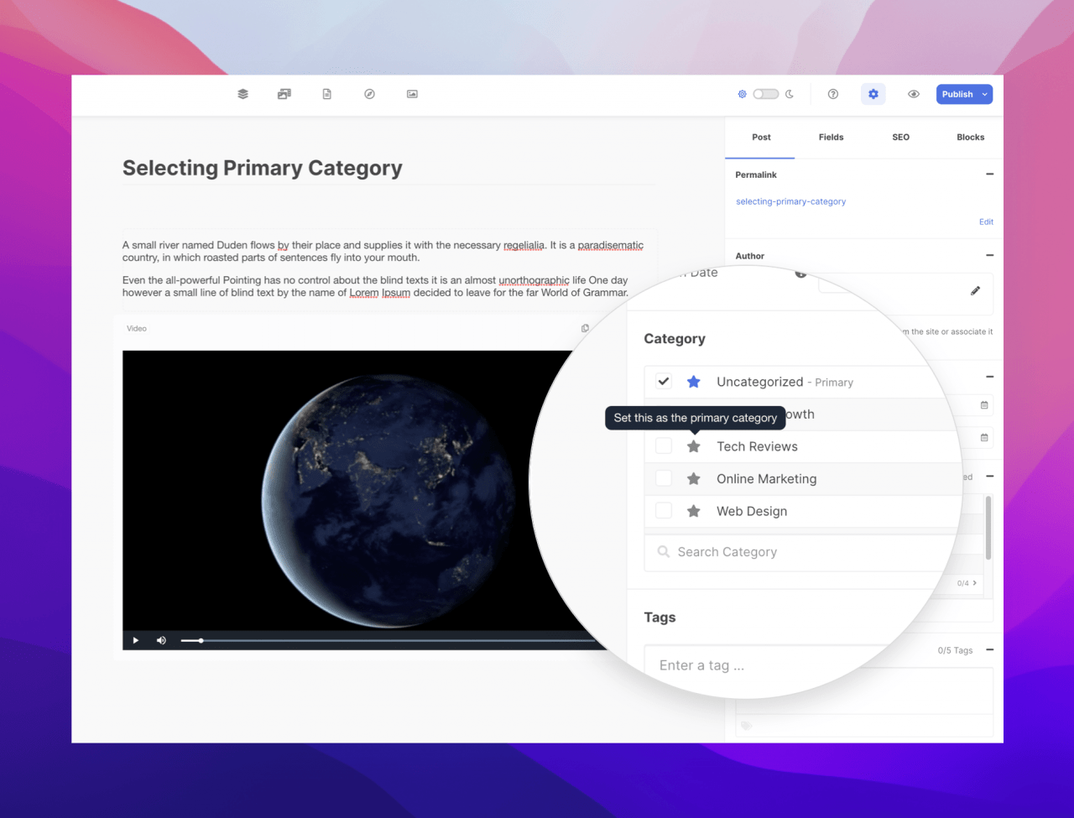Seek on the video progress bar
1074x818 pixels.
pyautogui.click(x=386, y=640)
